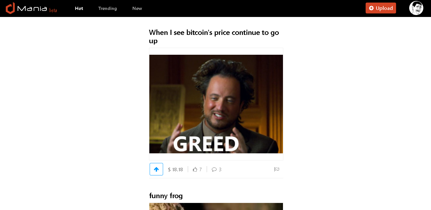Click the comments count number 3
431x210 pixels.
[x=220, y=169]
